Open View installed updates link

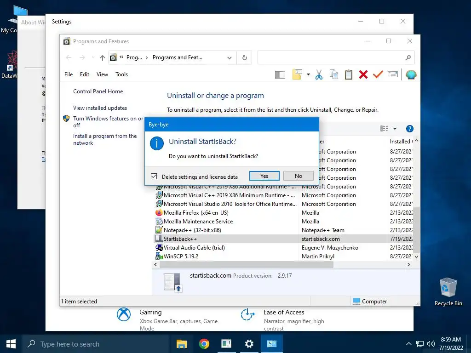(100, 108)
